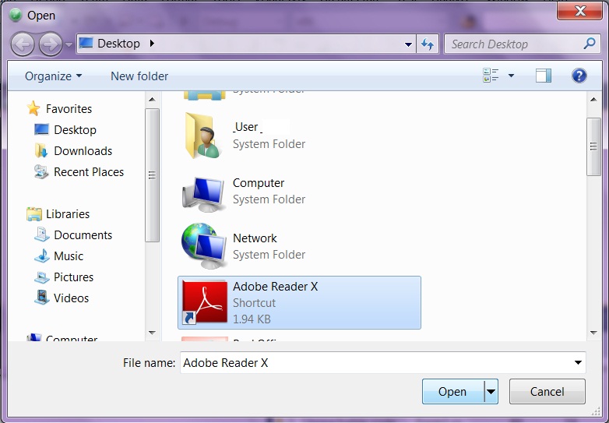609x423 pixels.
Task: Click the Cancel button
Action: coord(547,392)
